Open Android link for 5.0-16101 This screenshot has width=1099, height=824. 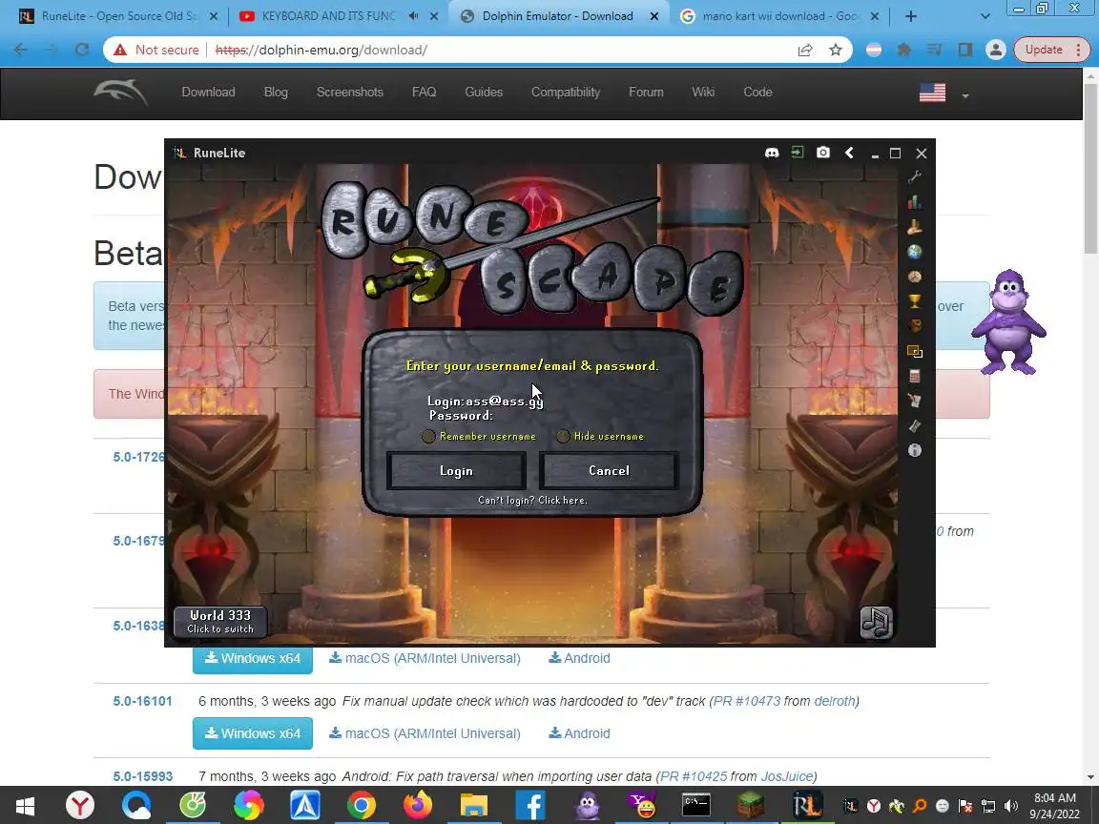pyautogui.click(x=579, y=733)
